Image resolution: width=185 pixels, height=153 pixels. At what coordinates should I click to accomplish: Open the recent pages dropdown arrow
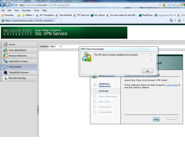tap(12, 5)
